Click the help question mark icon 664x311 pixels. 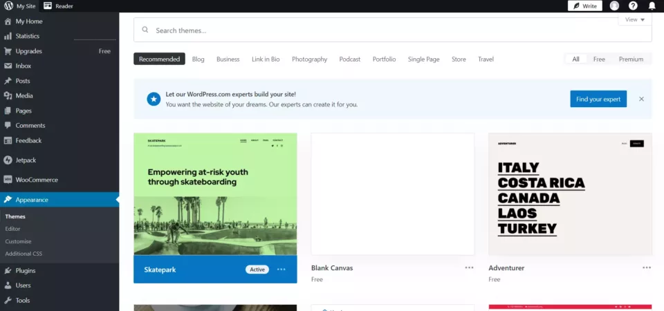[x=633, y=6]
